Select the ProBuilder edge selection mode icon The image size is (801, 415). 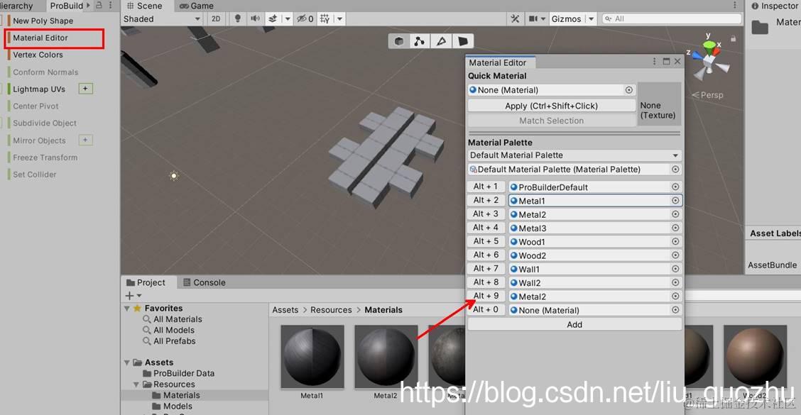click(442, 41)
